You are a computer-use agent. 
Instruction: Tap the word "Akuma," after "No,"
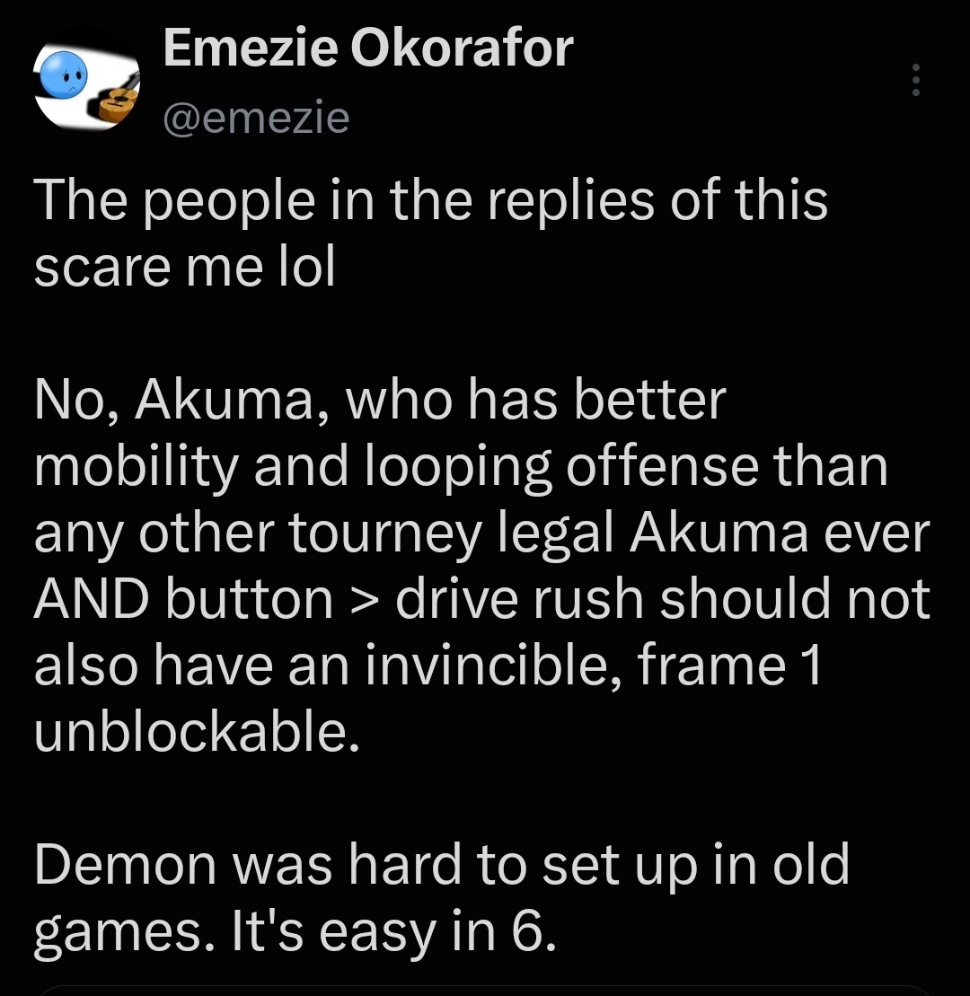click(x=232, y=401)
